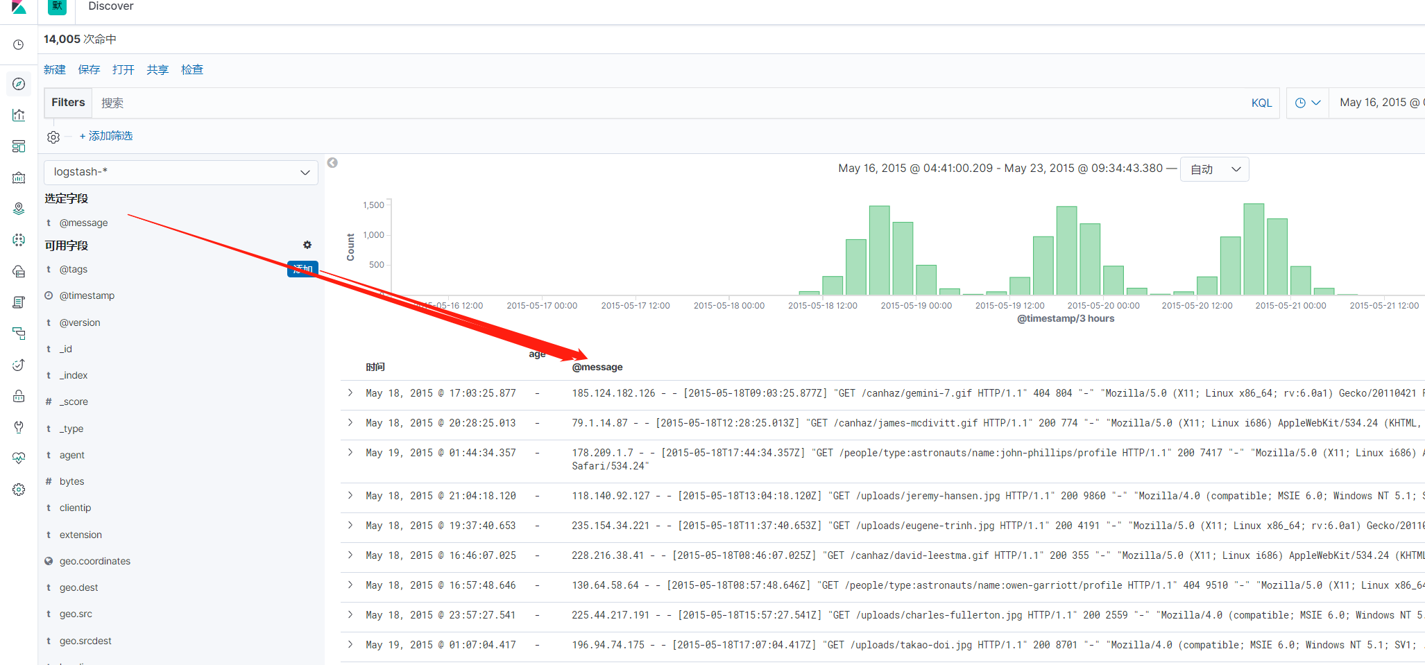This screenshot has height=665, width=1425.
Task: Open the Visualize app from the sidebar
Action: [x=19, y=115]
